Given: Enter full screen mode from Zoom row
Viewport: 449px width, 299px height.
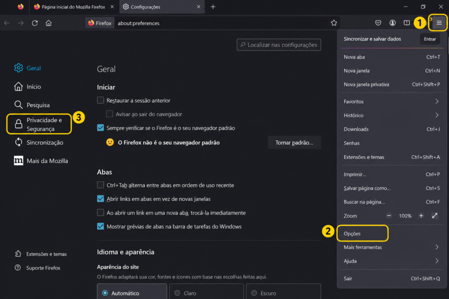Looking at the screenshot, I should (435, 216).
